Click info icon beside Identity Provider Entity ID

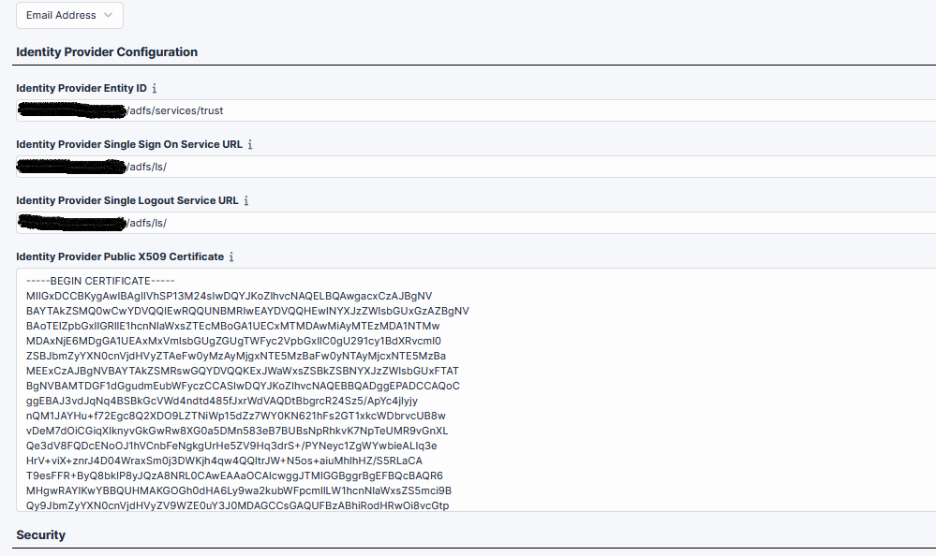(x=154, y=88)
